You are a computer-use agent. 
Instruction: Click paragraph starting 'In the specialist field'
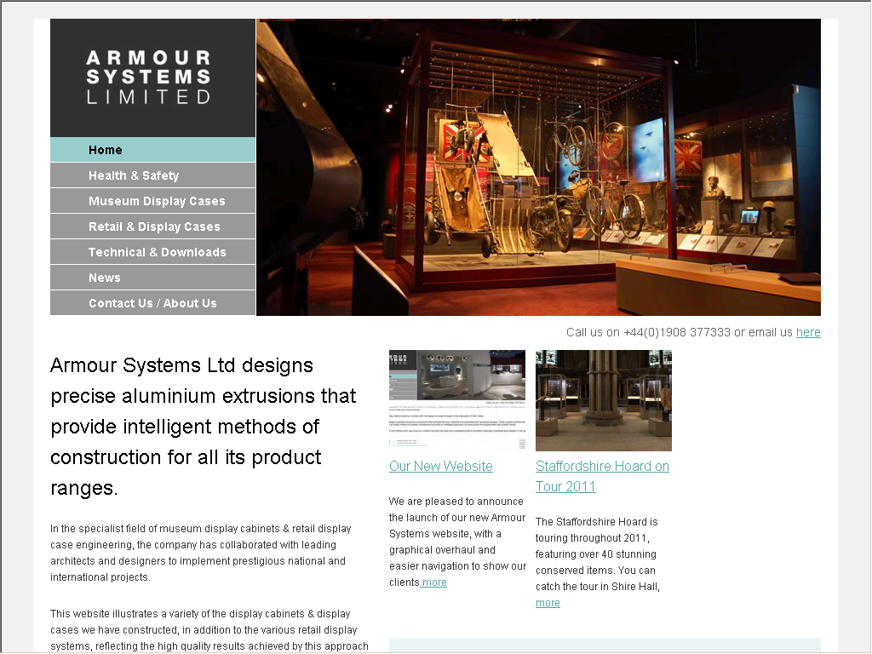201,553
